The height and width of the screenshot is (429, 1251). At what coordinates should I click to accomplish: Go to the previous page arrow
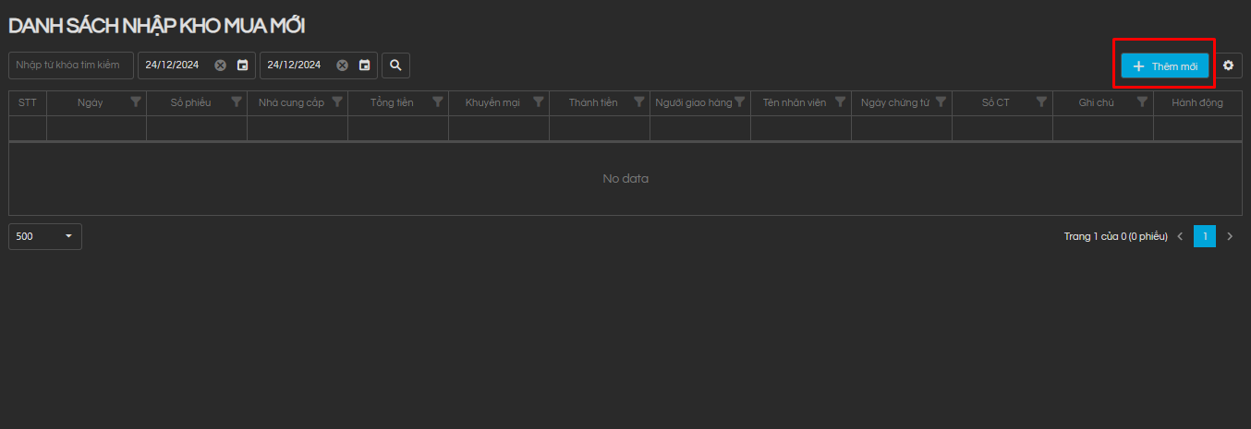tap(1180, 236)
